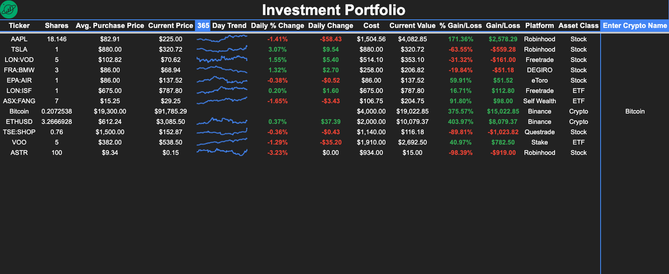The image size is (669, 274).
Task: Click the Current Value column header
Action: click(412, 26)
